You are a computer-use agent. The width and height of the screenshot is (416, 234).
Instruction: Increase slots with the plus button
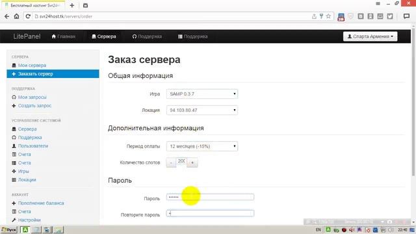pos(192,162)
